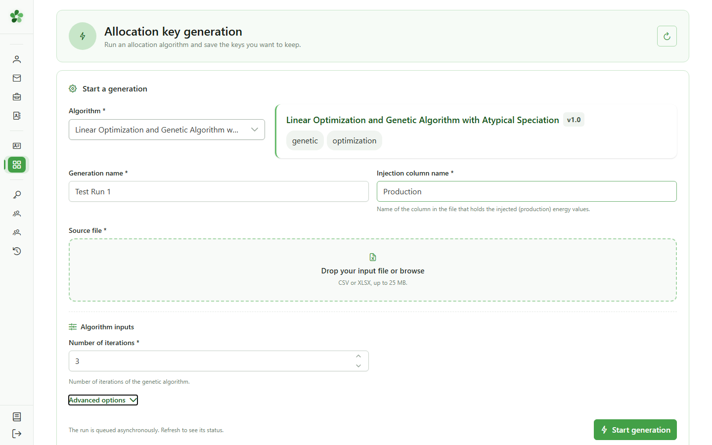
Task: Open the document list sidebar icon
Action: pyautogui.click(x=17, y=417)
